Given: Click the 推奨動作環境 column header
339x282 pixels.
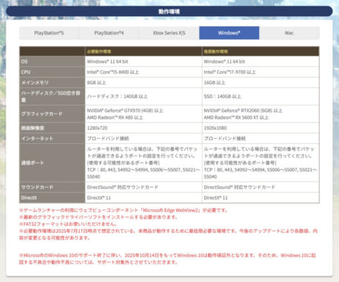Looking at the screenshot, I should (x=261, y=51).
